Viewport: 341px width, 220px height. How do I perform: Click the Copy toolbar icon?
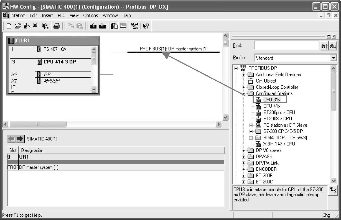71,26
